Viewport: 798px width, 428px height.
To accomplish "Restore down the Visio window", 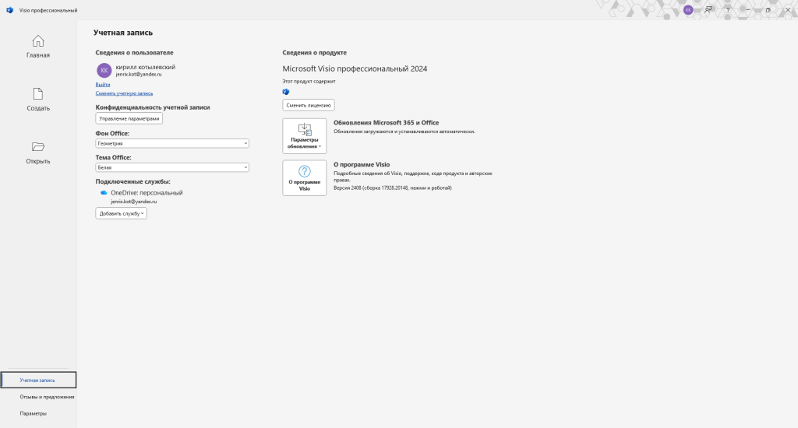I will [x=768, y=9].
